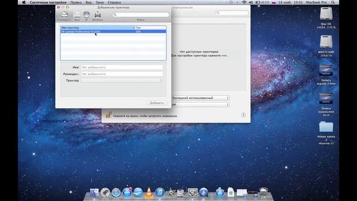Focus the 'Имя' text field

[x=122, y=67]
